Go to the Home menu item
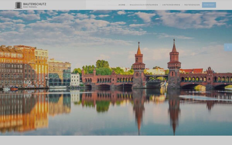232x145 pixels. (x=122, y=5)
